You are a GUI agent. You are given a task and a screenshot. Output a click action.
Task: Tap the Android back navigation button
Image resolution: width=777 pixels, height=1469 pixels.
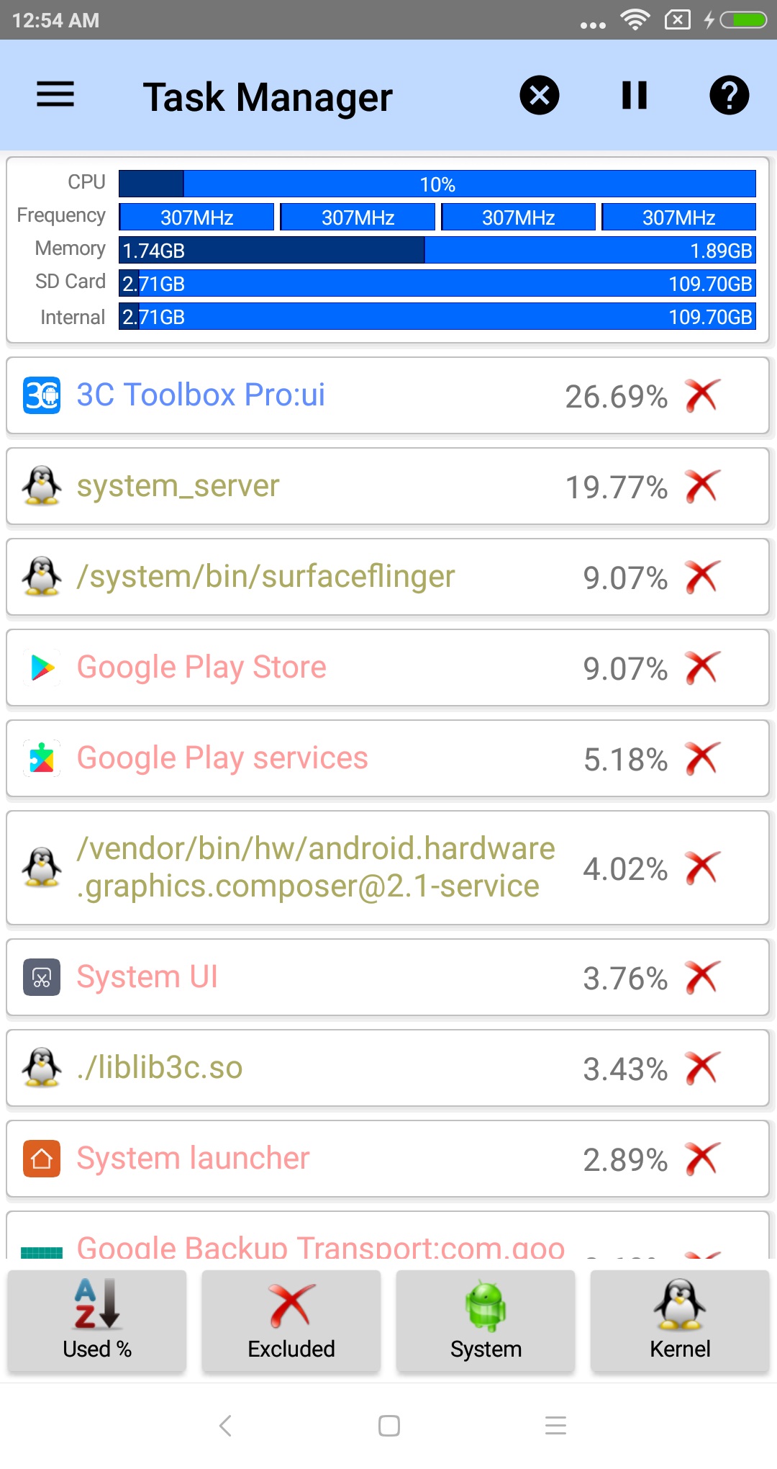[x=225, y=1425]
